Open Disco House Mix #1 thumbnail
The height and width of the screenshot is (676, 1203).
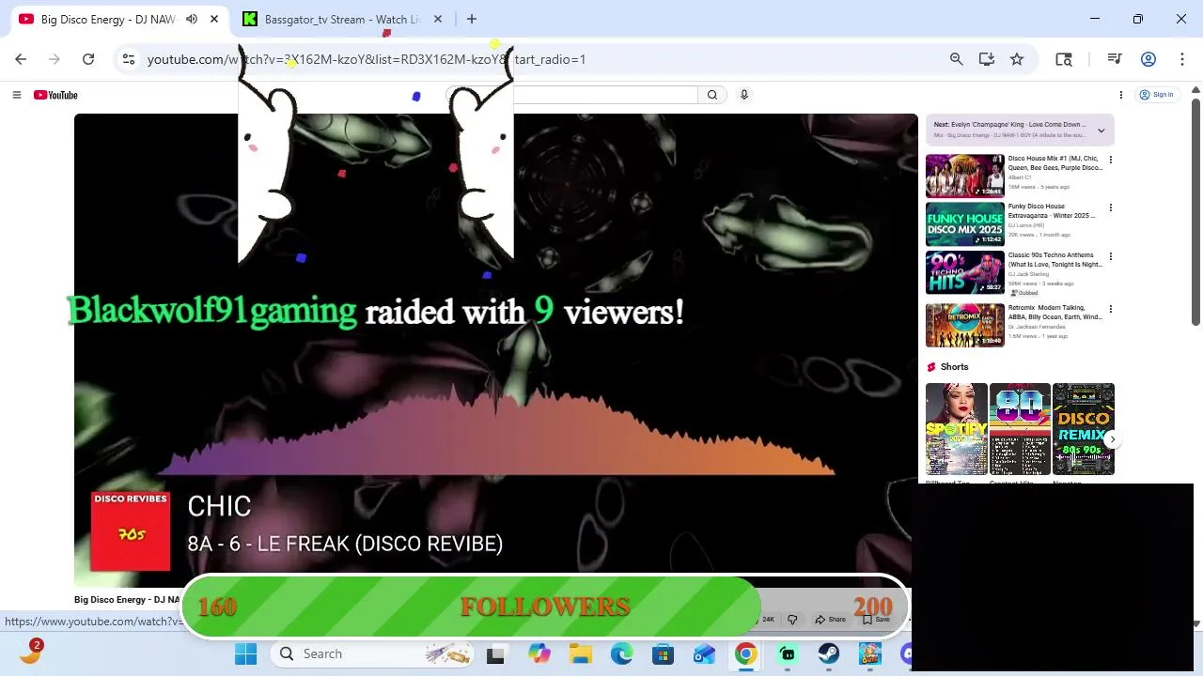coord(965,176)
